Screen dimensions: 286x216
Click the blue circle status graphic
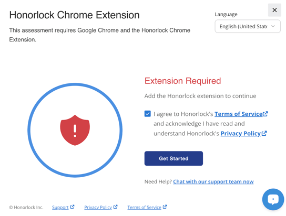75,130
